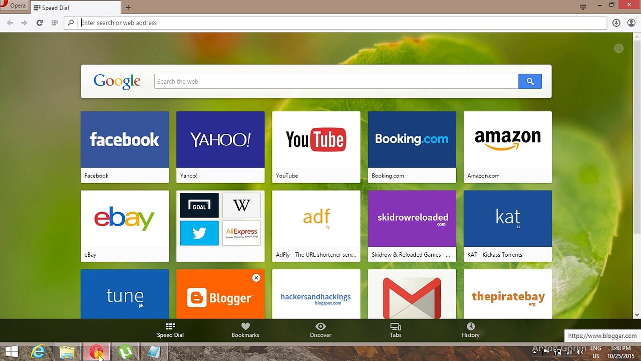Image resolution: width=641 pixels, height=361 pixels.
Task: Open the user profile icon in the toolbar
Action: tap(631, 23)
